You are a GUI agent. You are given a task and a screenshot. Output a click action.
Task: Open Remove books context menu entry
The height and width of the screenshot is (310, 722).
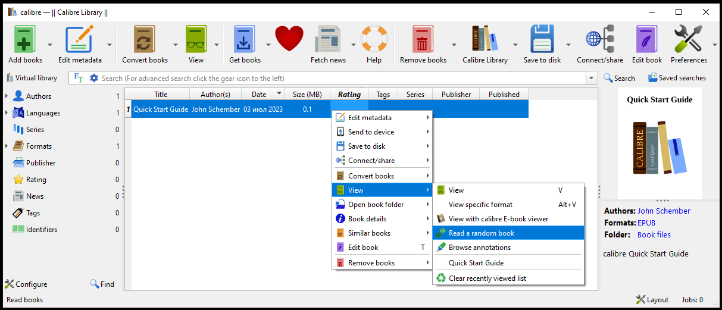382,262
